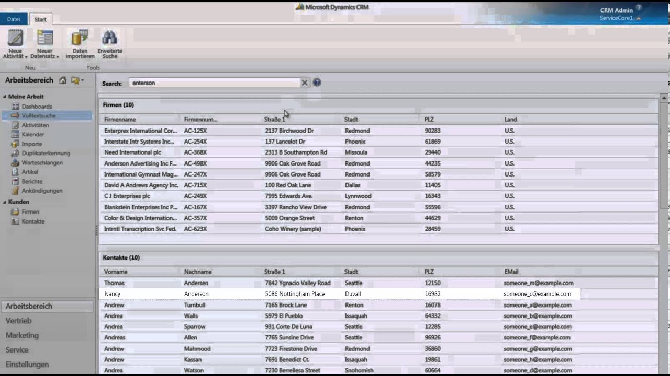Click the Neue Aktivität ribbon icon
Screen dimensions: 670x376
point(15,43)
